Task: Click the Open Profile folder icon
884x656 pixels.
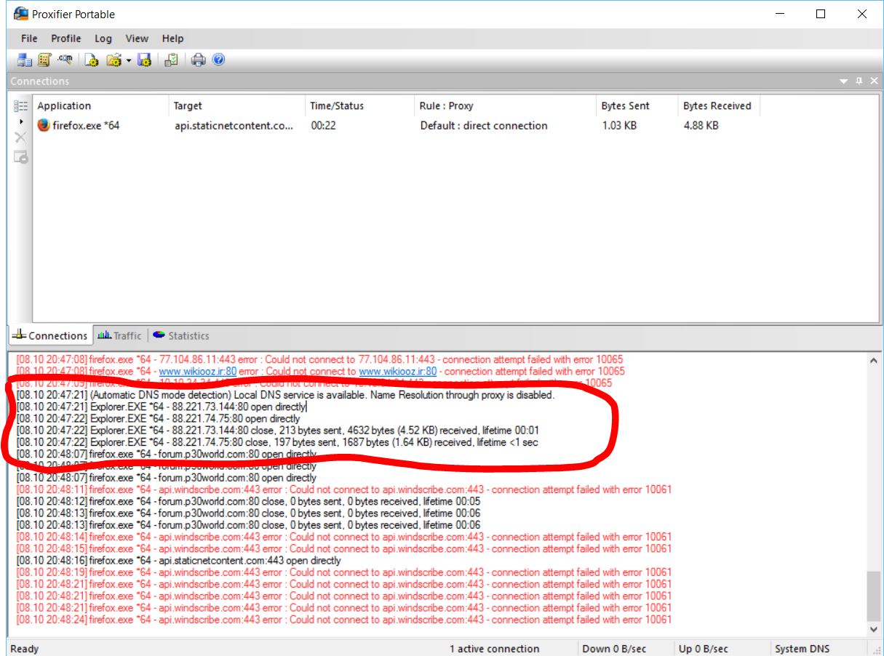Action: coord(114,60)
